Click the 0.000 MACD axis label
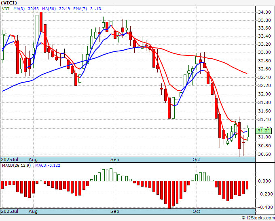The image size is (275, 221). pos(265,181)
